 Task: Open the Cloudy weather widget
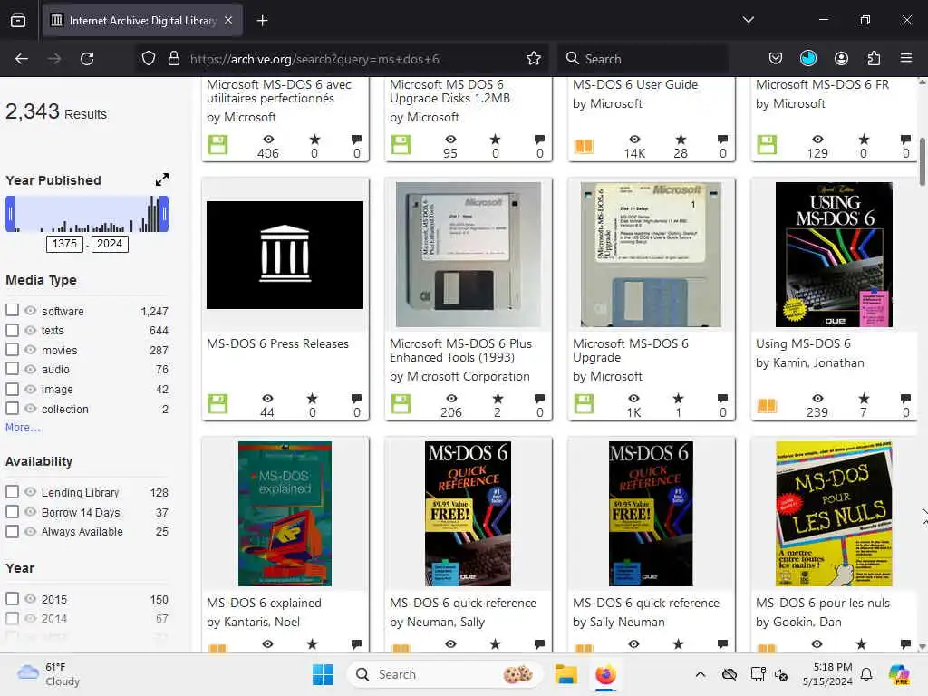49,674
